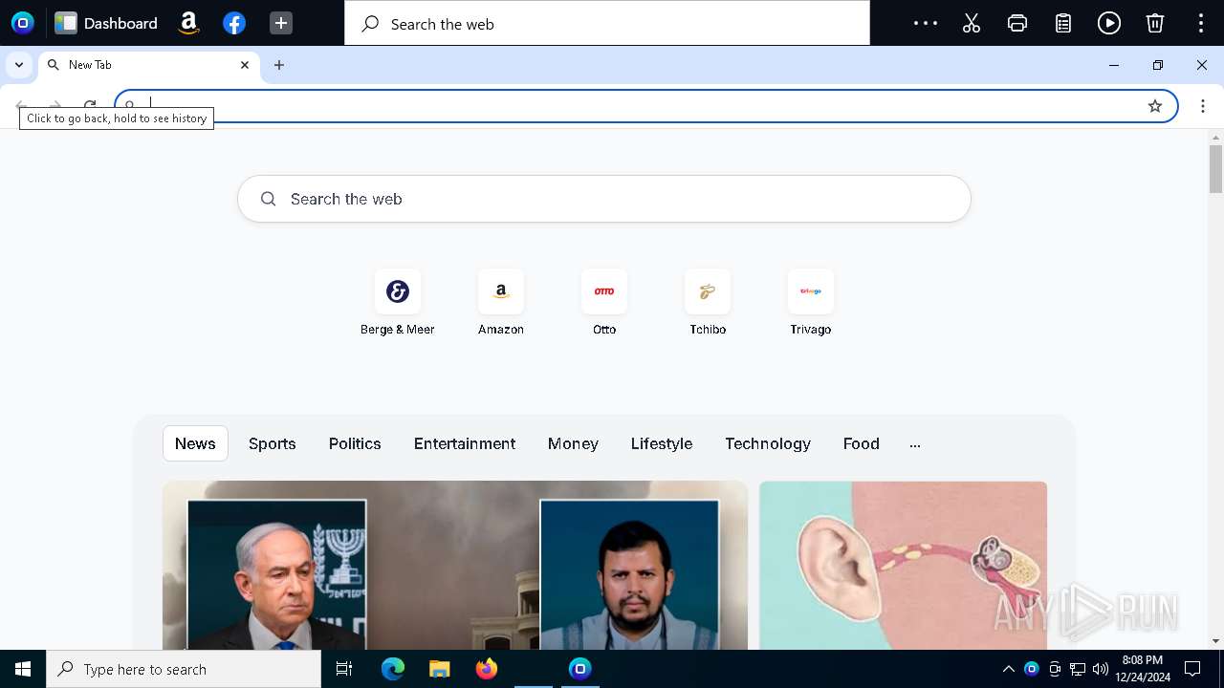Open the Amazon shortcut icon in top bar
1224x688 pixels.
tap(188, 23)
